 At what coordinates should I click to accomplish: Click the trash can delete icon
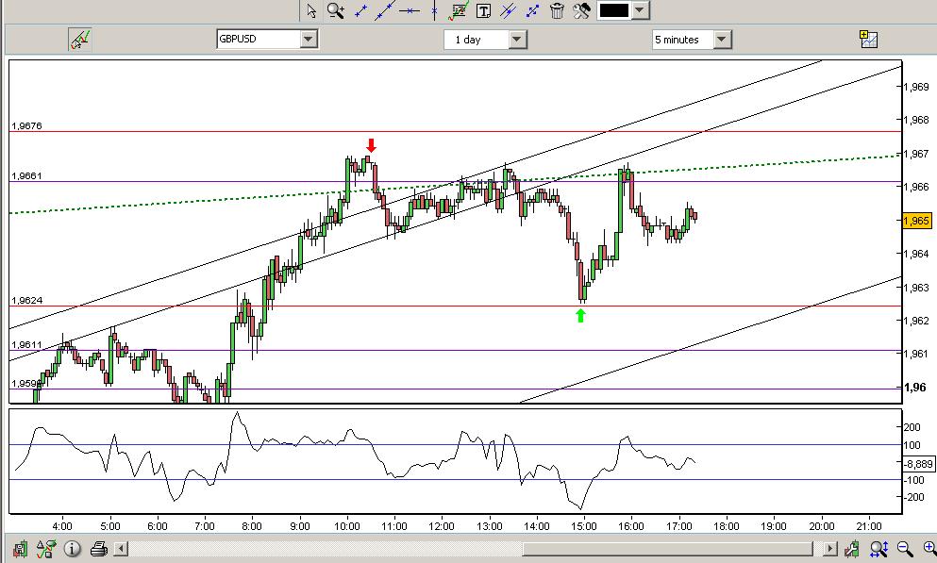557,10
